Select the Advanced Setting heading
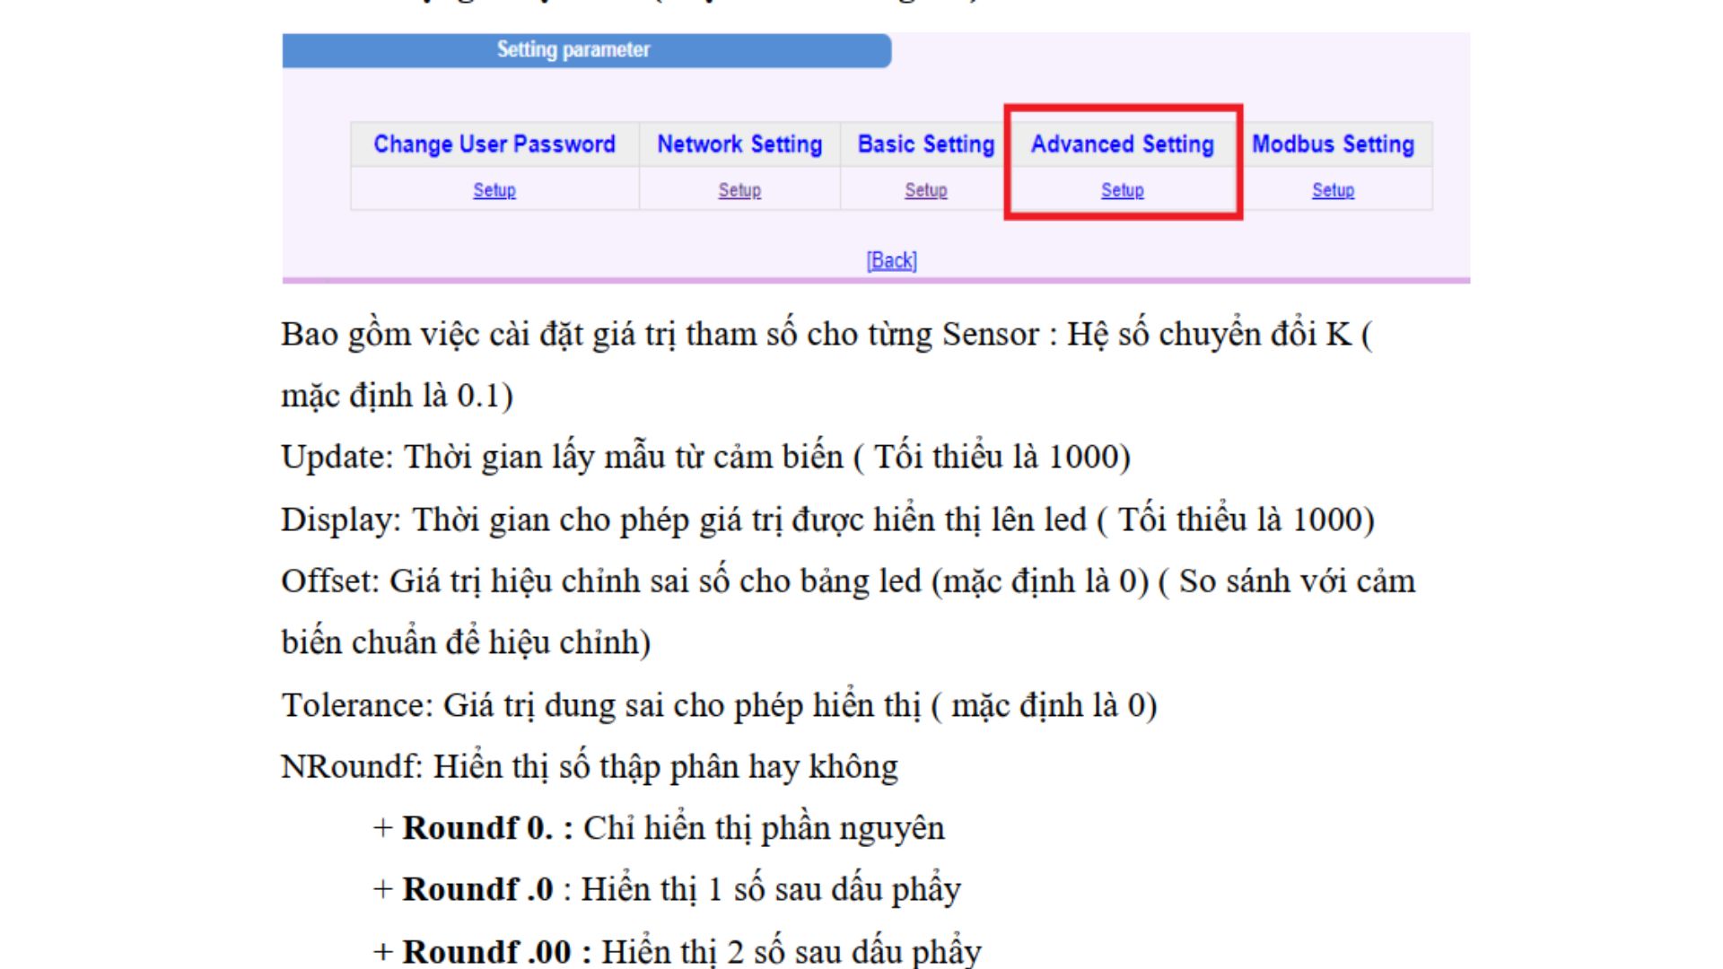Image resolution: width=1723 pixels, height=969 pixels. (x=1122, y=144)
